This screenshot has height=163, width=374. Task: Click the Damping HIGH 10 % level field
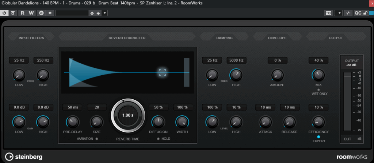[x=236, y=107]
